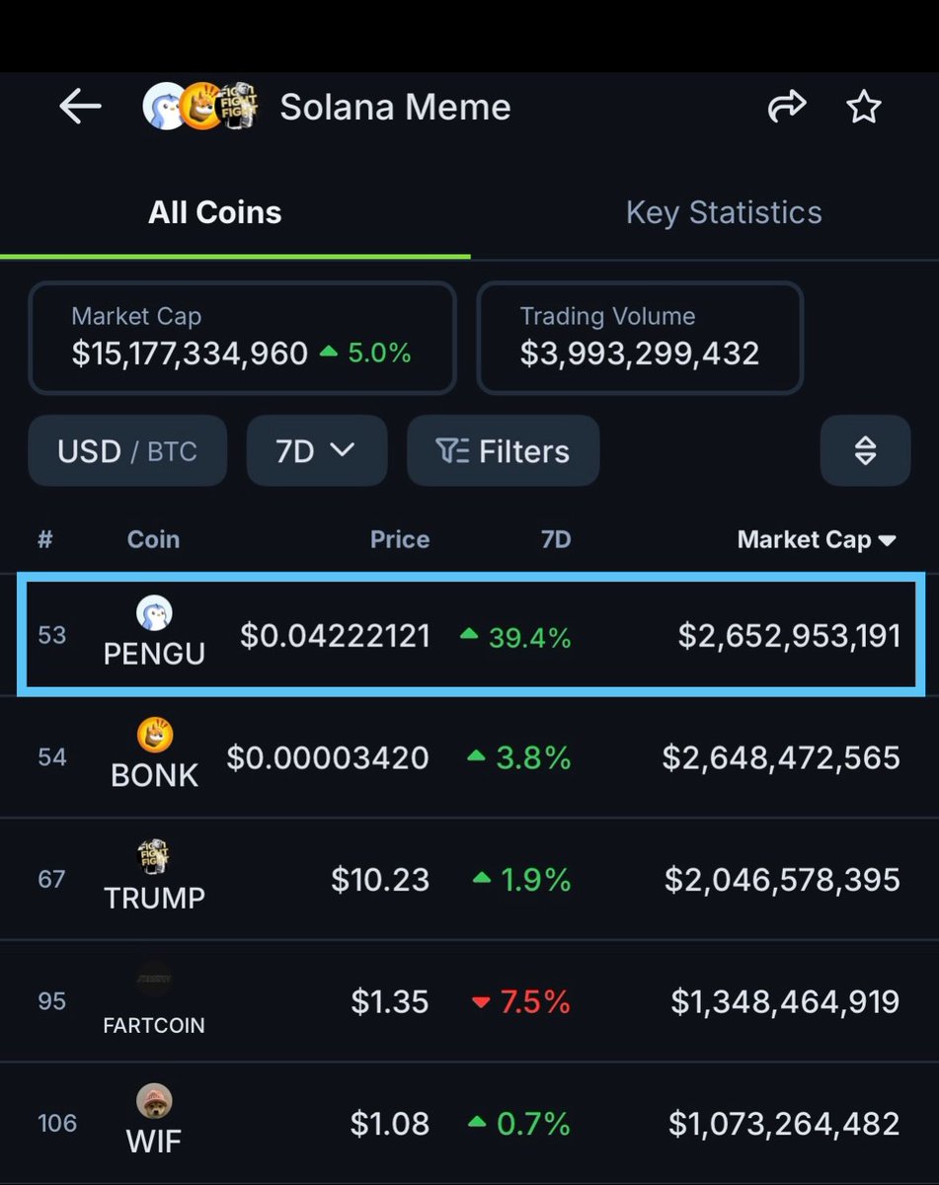The image size is (939, 1185).
Task: Expand the 7D timeframe dropdown
Action: coord(317,451)
